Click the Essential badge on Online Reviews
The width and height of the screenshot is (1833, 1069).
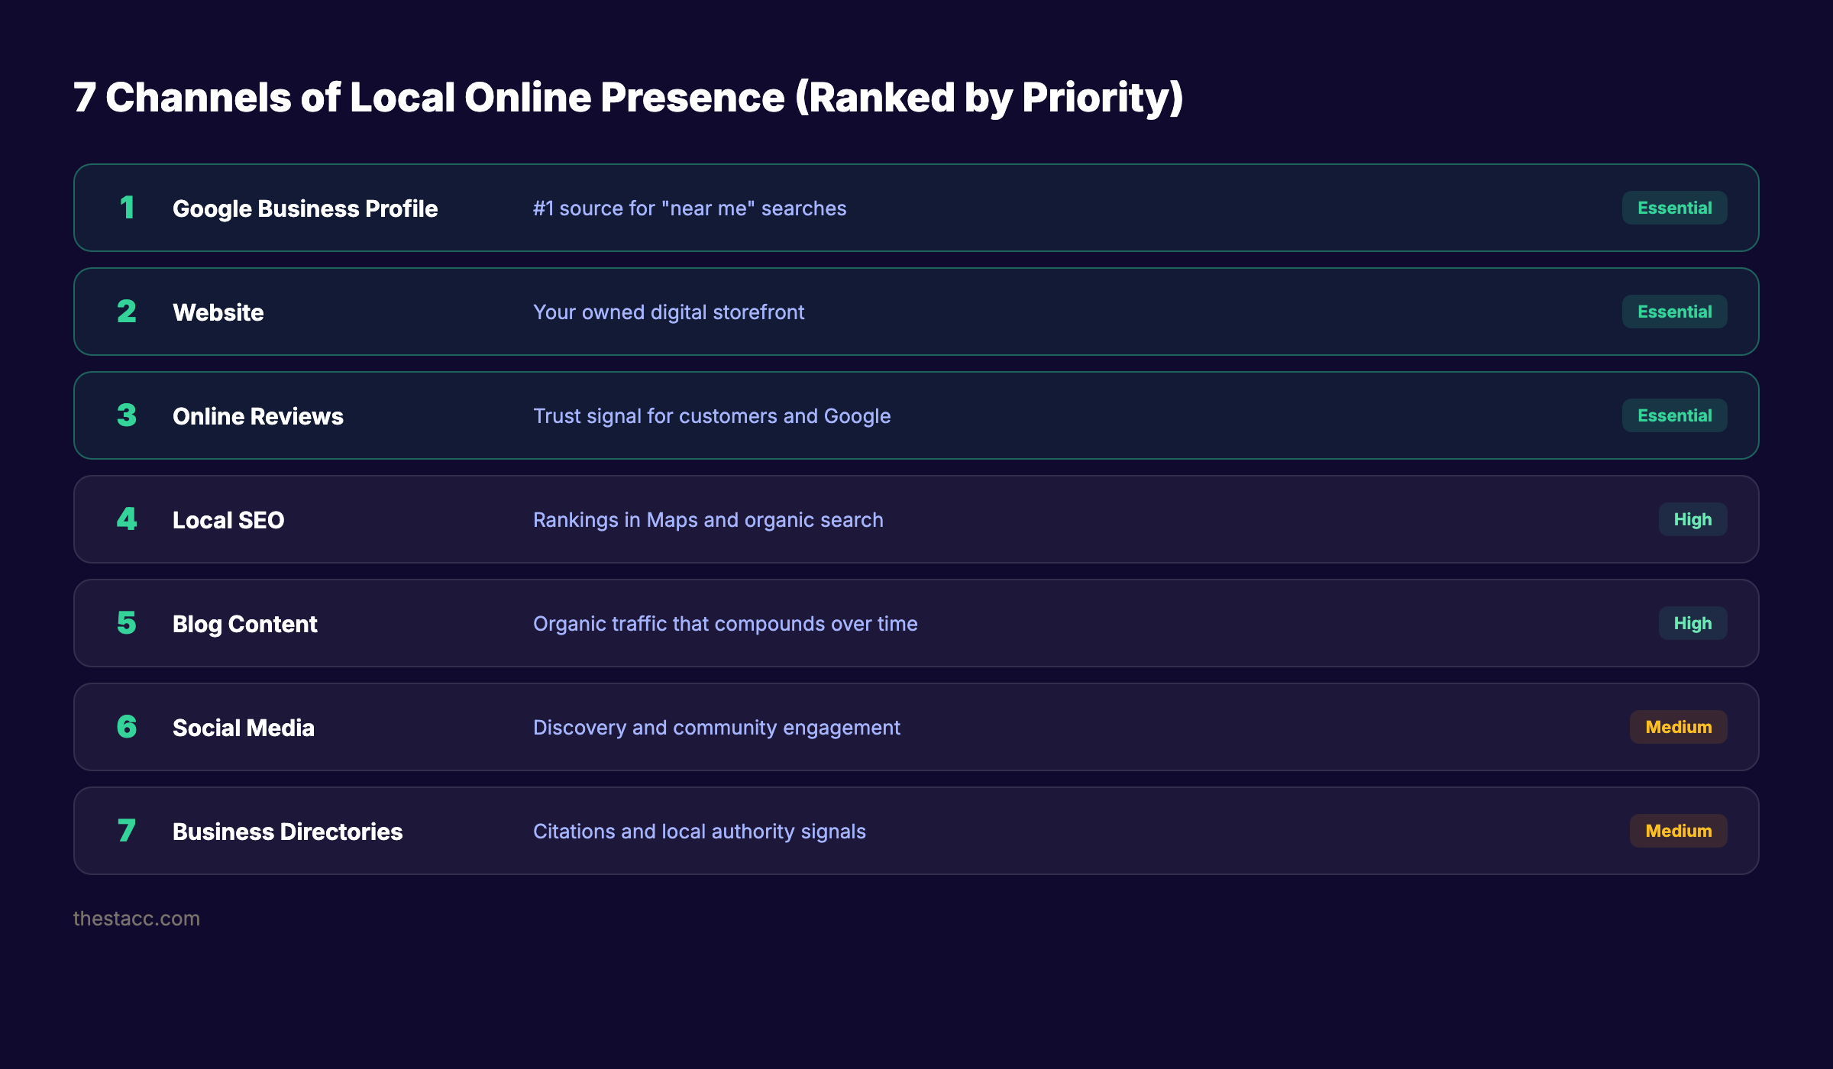(x=1674, y=415)
